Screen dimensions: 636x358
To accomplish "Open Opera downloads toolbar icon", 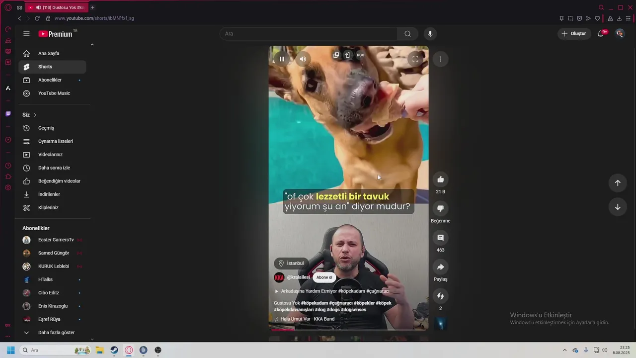I will pos(619,18).
